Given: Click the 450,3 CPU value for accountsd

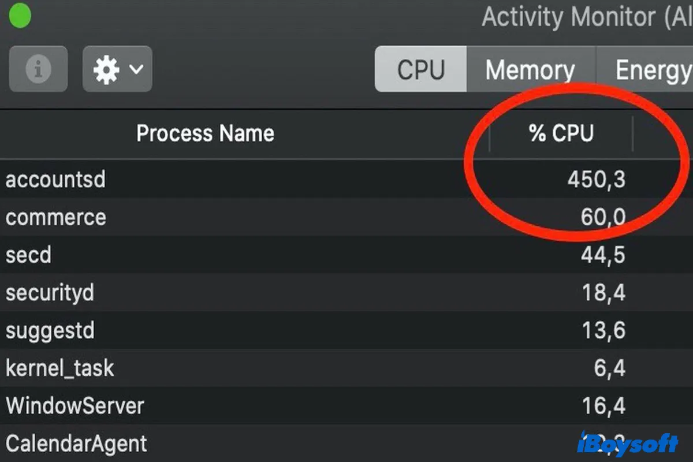Looking at the screenshot, I should coord(596,180).
